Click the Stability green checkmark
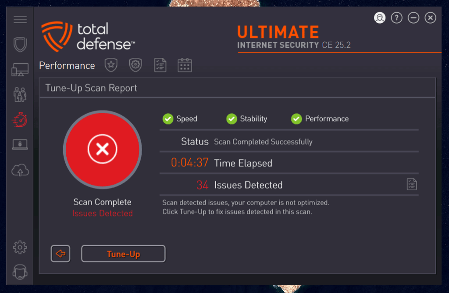The image size is (449, 293). pos(232,118)
